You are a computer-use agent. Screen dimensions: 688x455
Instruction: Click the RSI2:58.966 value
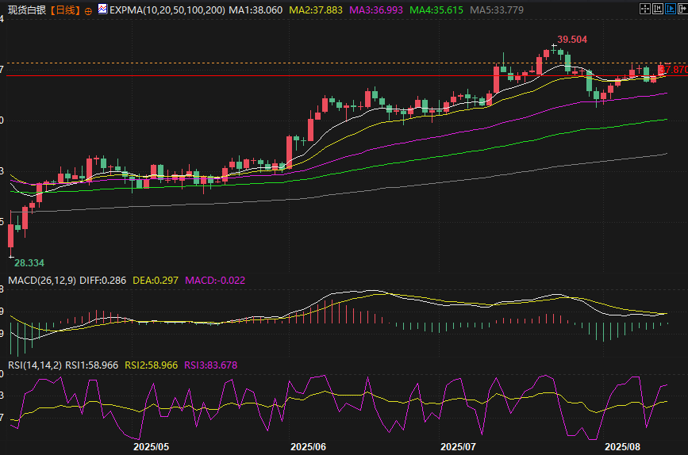coord(152,365)
